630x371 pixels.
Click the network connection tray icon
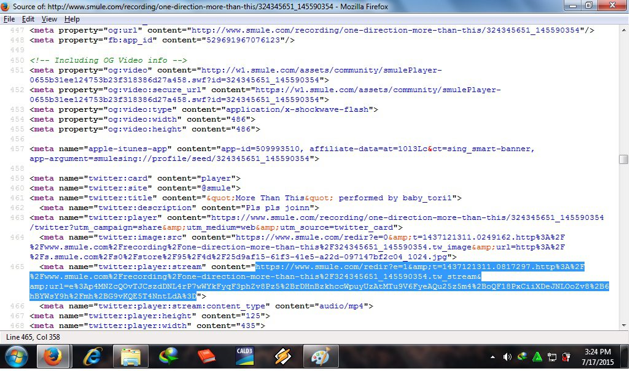pyautogui.click(x=552, y=357)
